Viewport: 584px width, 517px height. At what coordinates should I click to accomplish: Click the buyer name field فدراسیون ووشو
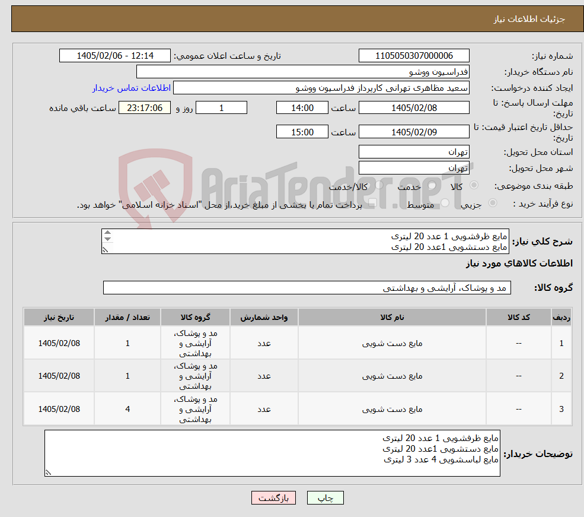(303, 72)
